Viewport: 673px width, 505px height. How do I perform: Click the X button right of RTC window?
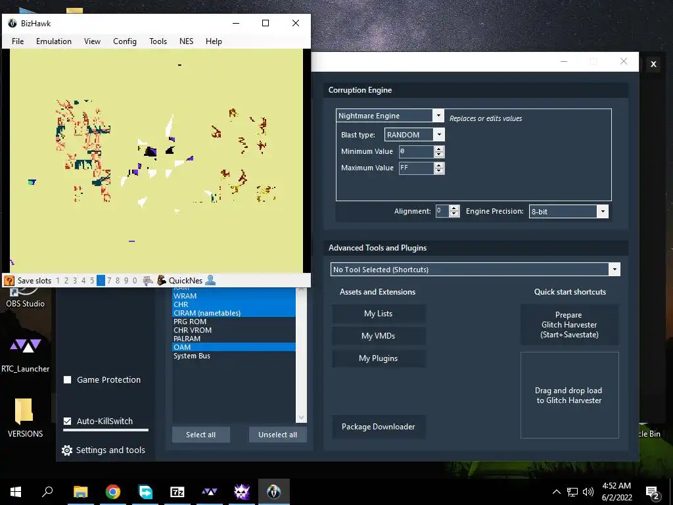point(653,64)
